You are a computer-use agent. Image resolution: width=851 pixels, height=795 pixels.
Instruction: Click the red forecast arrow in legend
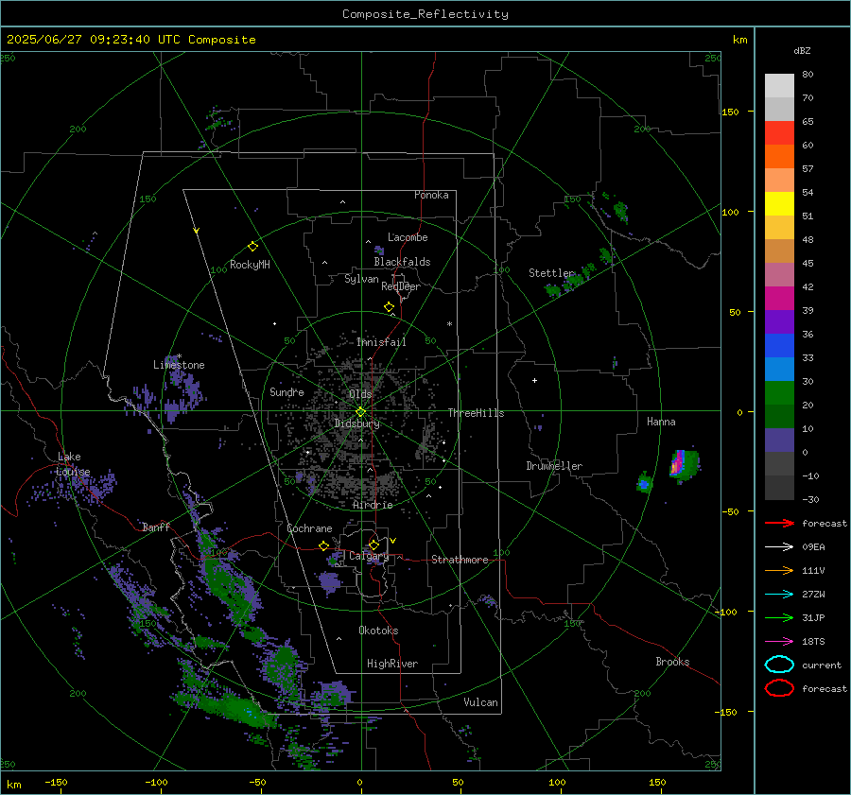[x=779, y=523]
